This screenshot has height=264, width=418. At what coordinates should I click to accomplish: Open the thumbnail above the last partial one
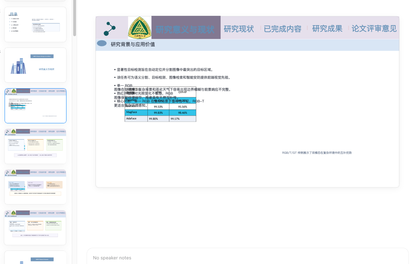point(35,228)
